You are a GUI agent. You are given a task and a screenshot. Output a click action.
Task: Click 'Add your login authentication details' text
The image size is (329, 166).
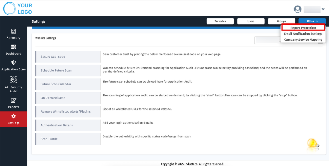click(x=128, y=123)
